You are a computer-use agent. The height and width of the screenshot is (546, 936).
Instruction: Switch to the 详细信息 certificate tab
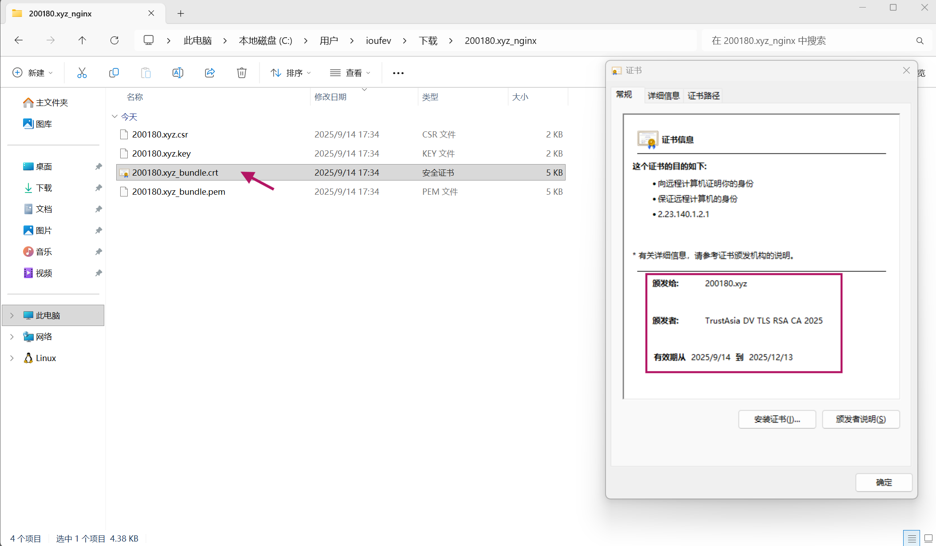coord(663,95)
